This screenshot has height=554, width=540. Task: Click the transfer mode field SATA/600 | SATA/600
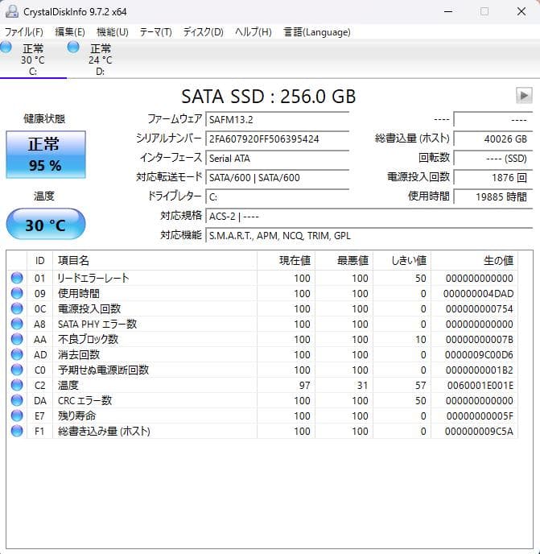(x=278, y=177)
